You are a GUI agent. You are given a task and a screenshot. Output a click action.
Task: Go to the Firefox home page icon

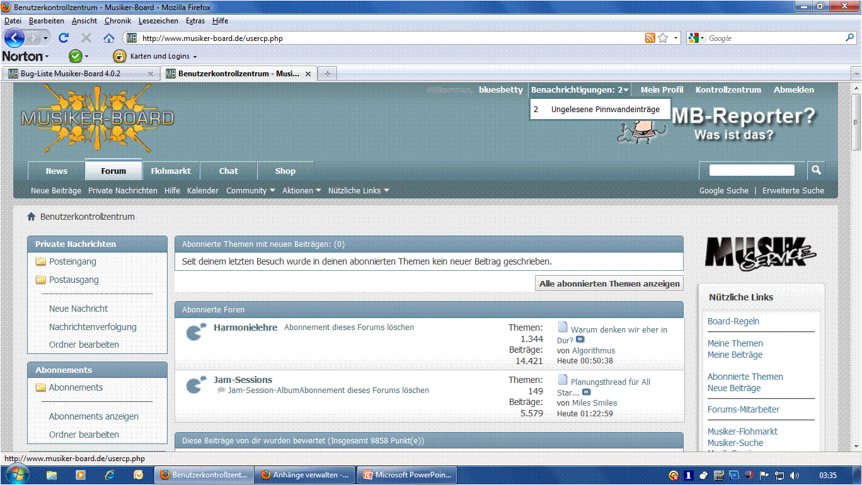pyautogui.click(x=109, y=38)
